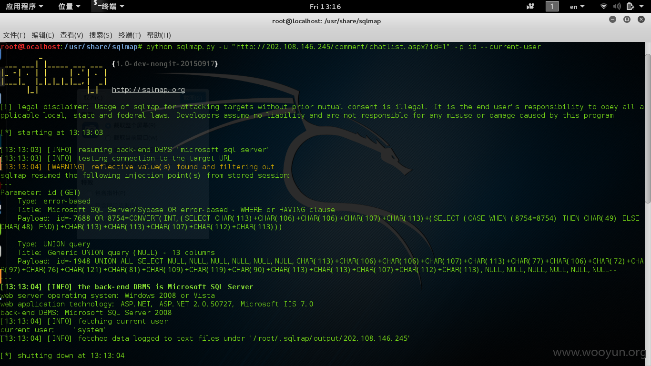Click the root@localhost shell prompt
651x366 pixels.
coord(71,47)
